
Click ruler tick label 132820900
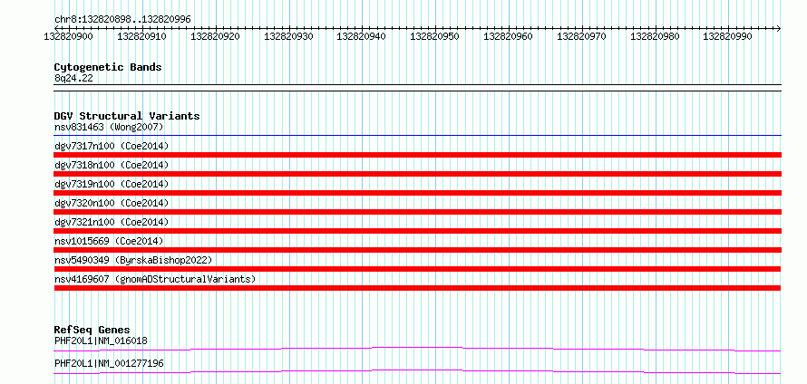[68, 36]
